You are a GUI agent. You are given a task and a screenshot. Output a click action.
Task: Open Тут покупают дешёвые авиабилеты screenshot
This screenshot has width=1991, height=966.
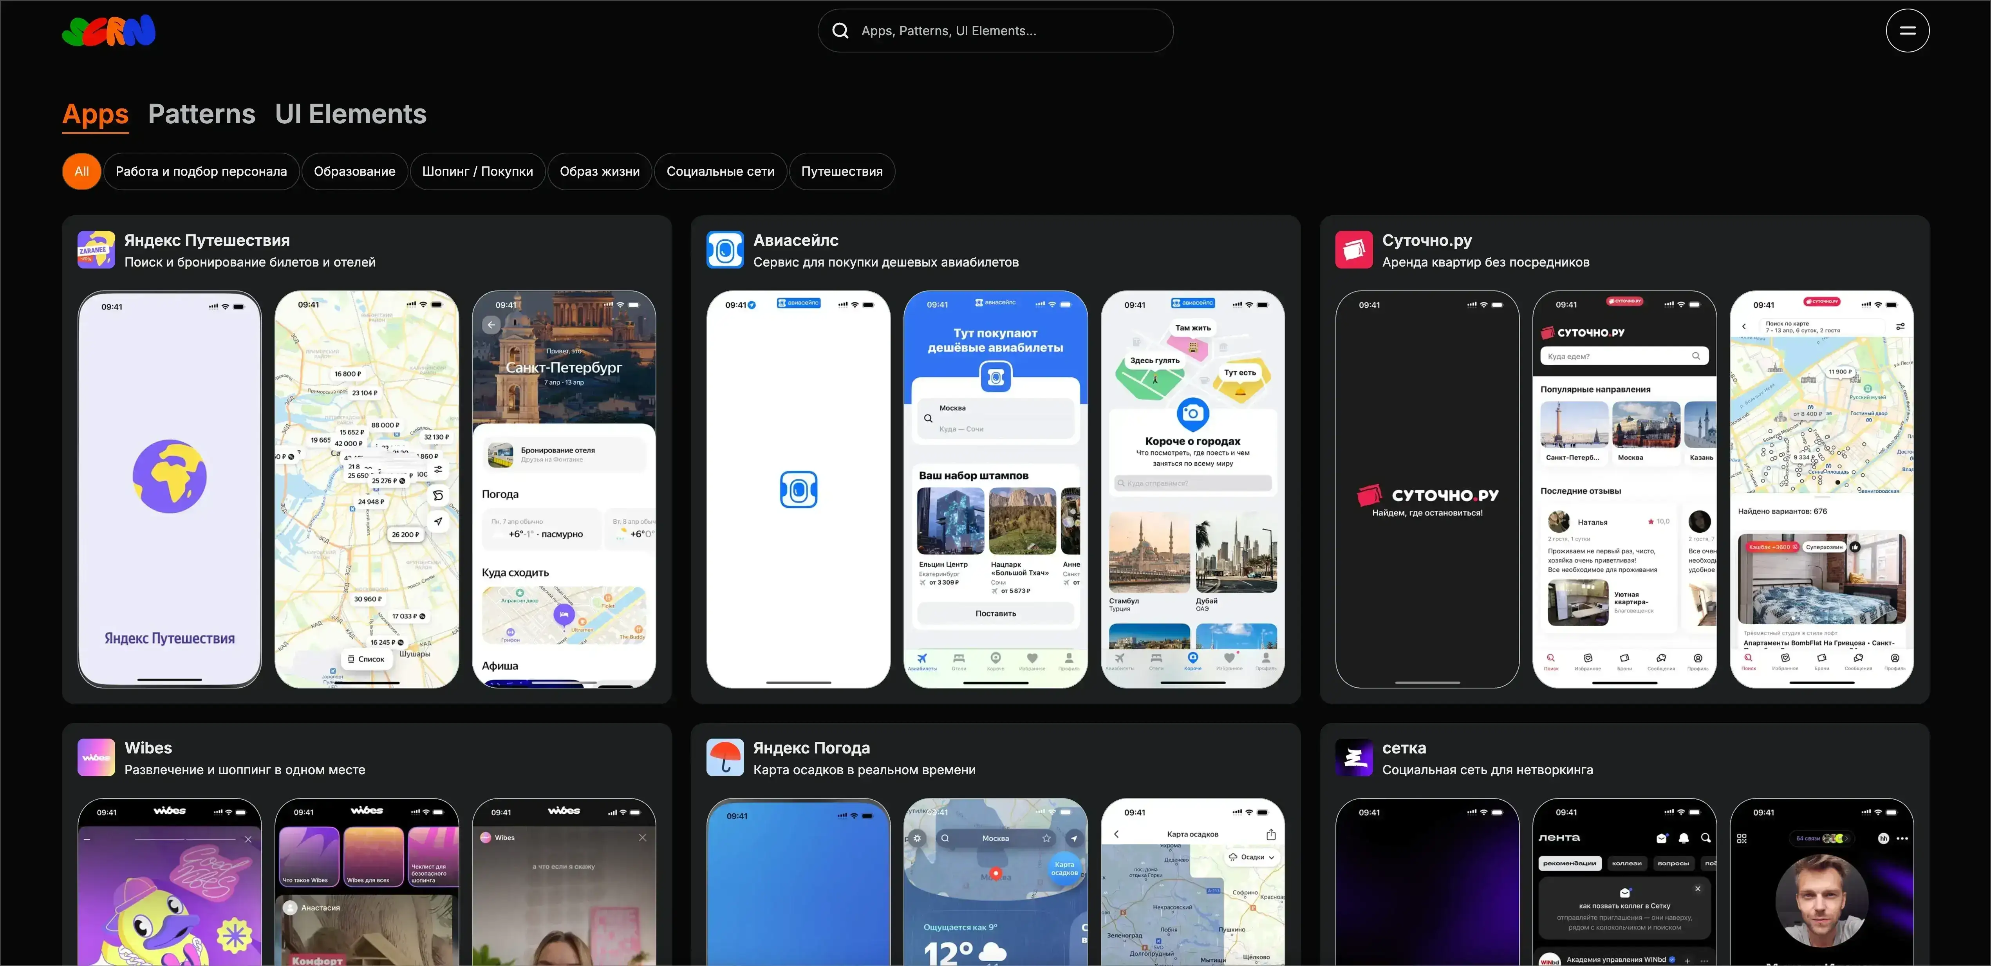[995, 490]
